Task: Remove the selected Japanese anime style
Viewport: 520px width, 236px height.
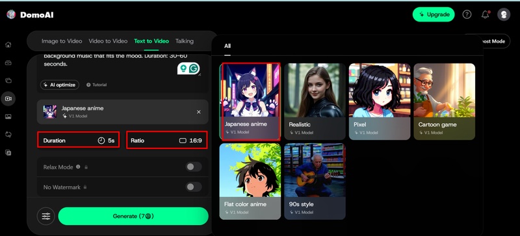Action: pyautogui.click(x=199, y=112)
